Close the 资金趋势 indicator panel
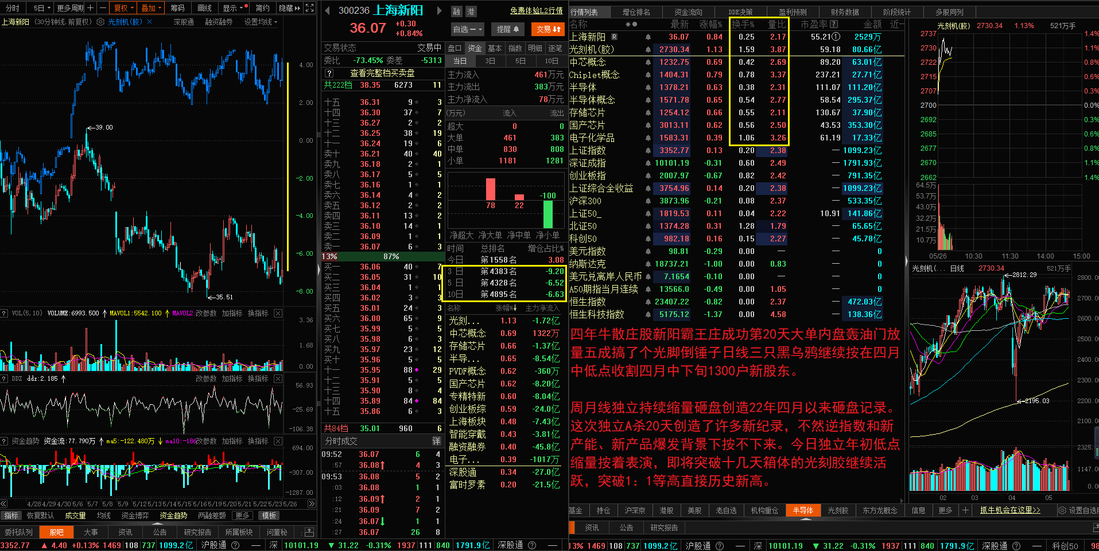This screenshot has height=551, width=1099. coord(278,441)
